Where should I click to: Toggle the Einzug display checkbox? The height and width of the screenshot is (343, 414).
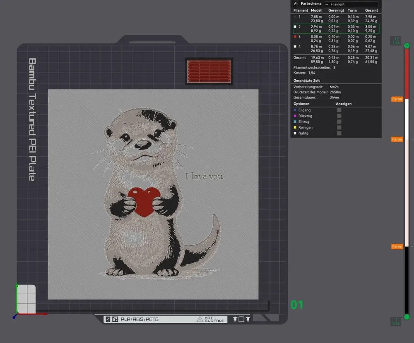tap(339, 122)
